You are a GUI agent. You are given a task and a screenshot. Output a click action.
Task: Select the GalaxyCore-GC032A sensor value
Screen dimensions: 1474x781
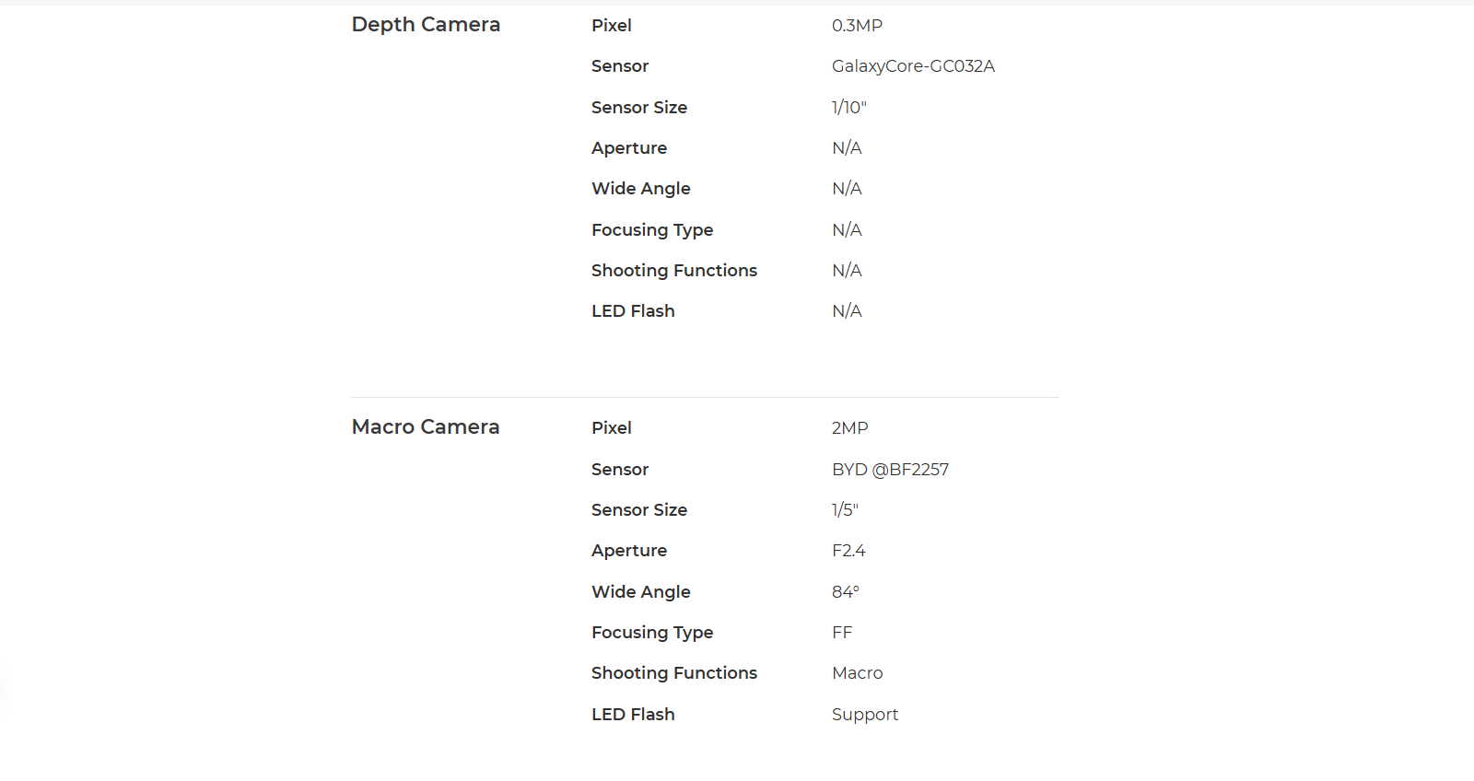click(x=913, y=66)
